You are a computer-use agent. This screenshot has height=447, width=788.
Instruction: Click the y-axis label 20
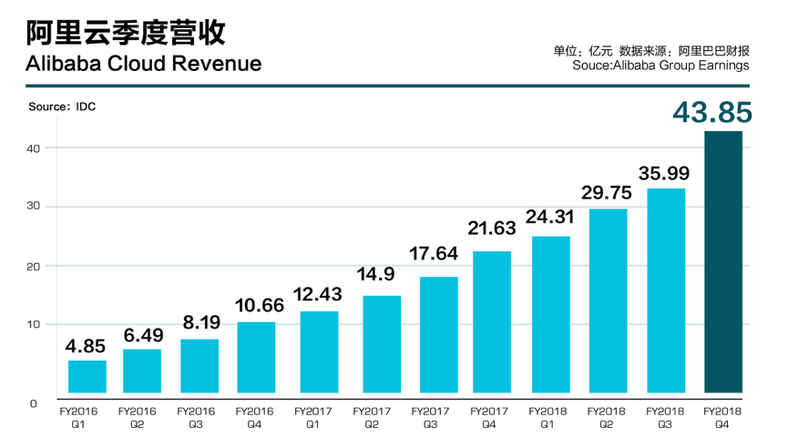(33, 267)
